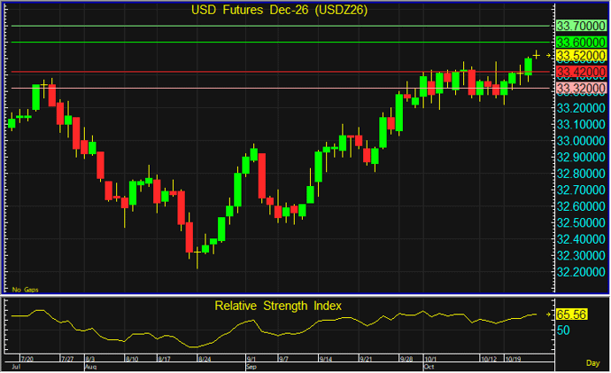Click the 10/12 date label
The image size is (611, 373).
489,359
